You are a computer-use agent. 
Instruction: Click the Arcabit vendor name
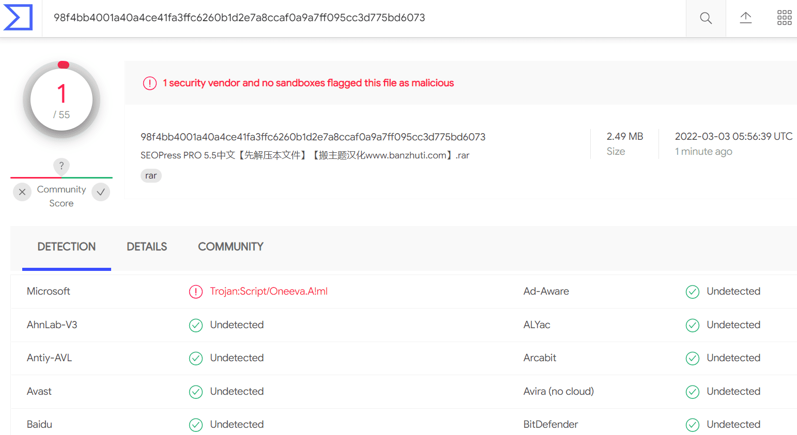tap(540, 358)
